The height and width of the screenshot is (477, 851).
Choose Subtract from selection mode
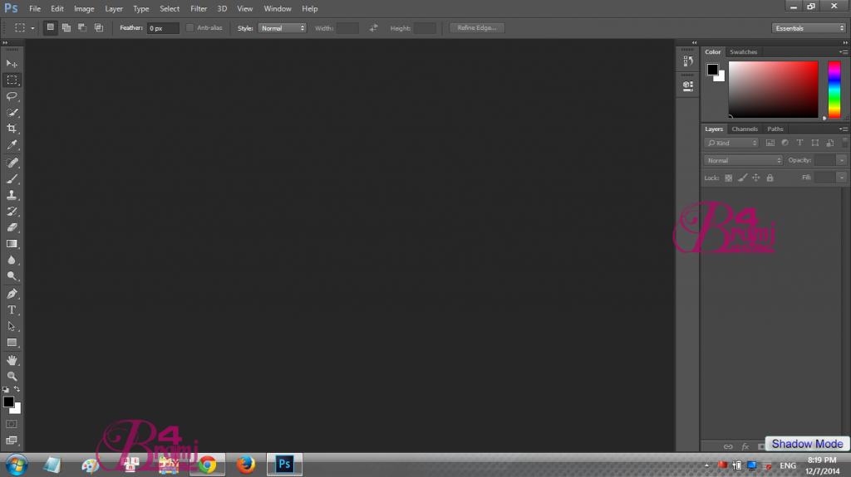click(82, 27)
